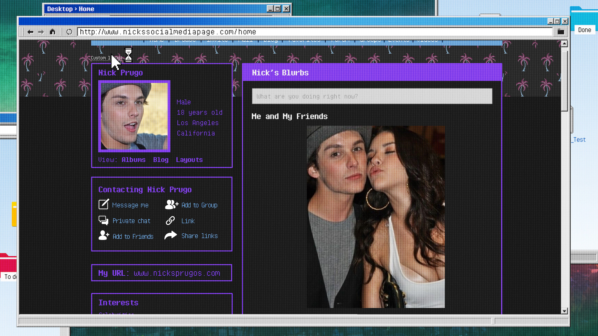Click Share links text
Screen dimensions: 598x336
coord(200,236)
